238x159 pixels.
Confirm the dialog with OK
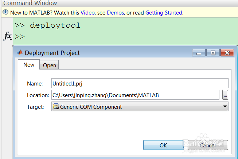pyautogui.click(x=163, y=145)
